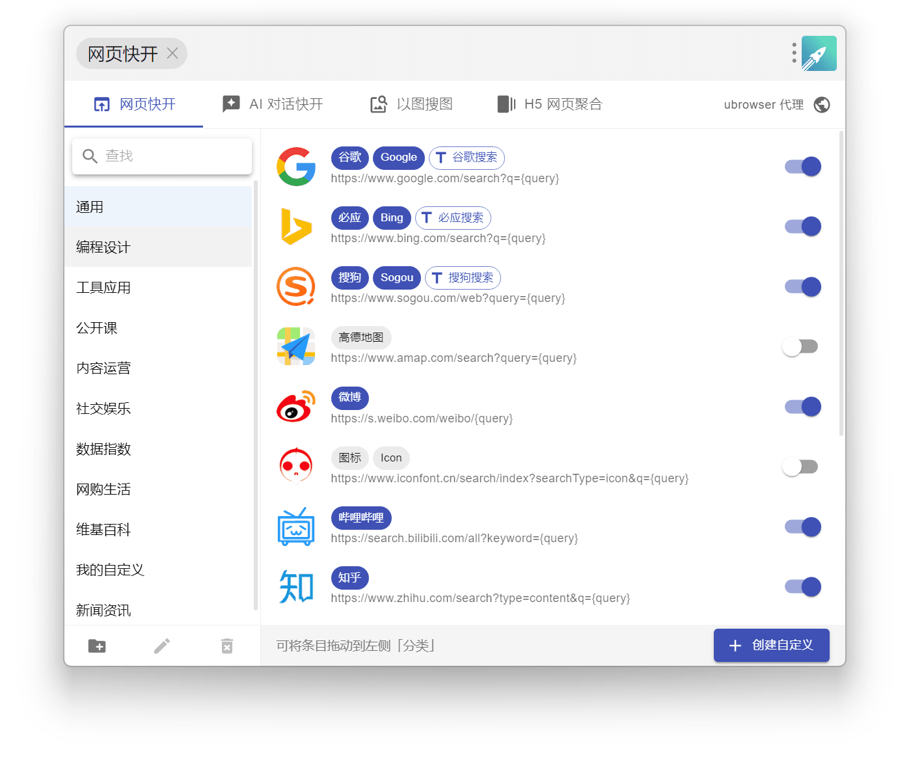Click the 哔哩哔哩 keyword tag

click(361, 517)
